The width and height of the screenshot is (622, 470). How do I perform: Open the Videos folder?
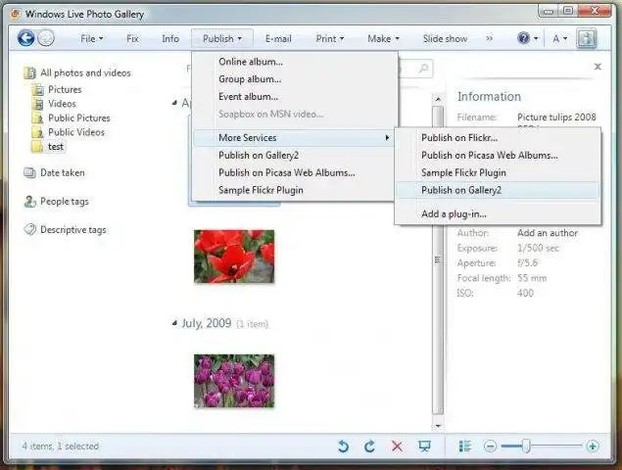click(62, 104)
